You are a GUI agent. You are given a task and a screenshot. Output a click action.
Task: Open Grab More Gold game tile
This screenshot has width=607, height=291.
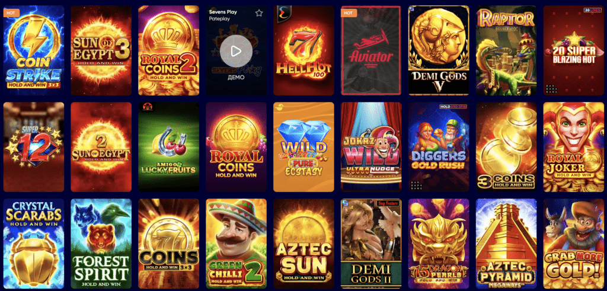(574, 244)
